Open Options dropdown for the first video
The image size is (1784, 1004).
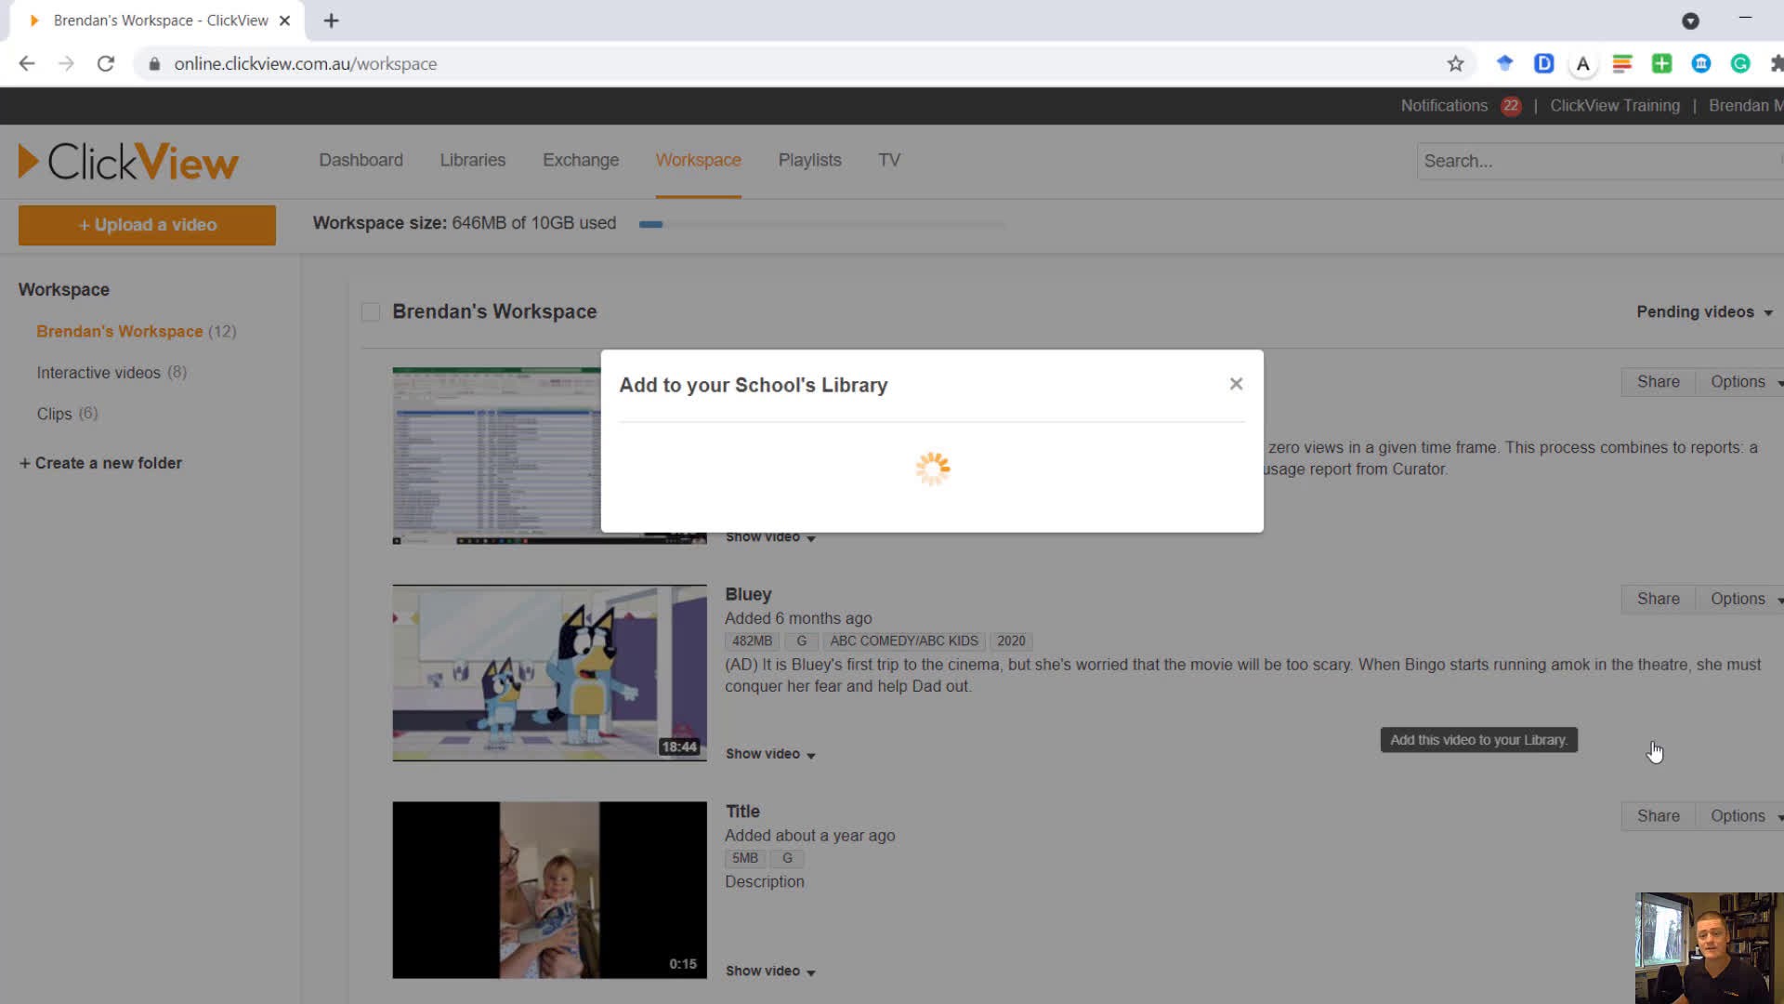point(1740,382)
